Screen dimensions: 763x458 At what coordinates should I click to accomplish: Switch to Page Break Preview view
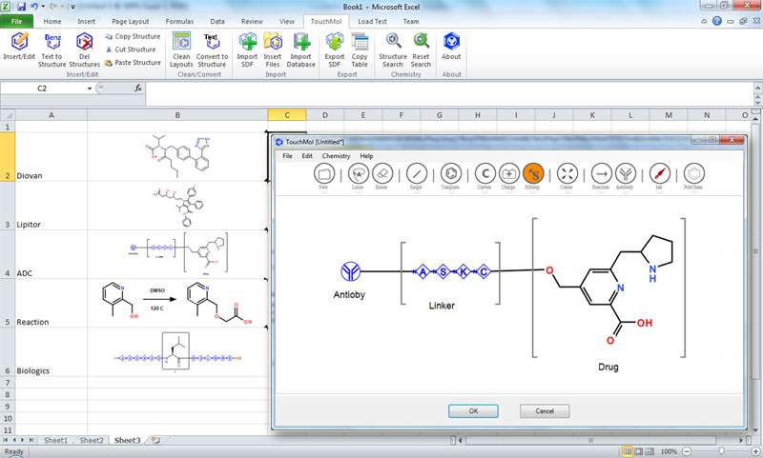[x=650, y=451]
